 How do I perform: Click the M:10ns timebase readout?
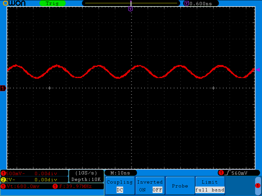click(120, 173)
